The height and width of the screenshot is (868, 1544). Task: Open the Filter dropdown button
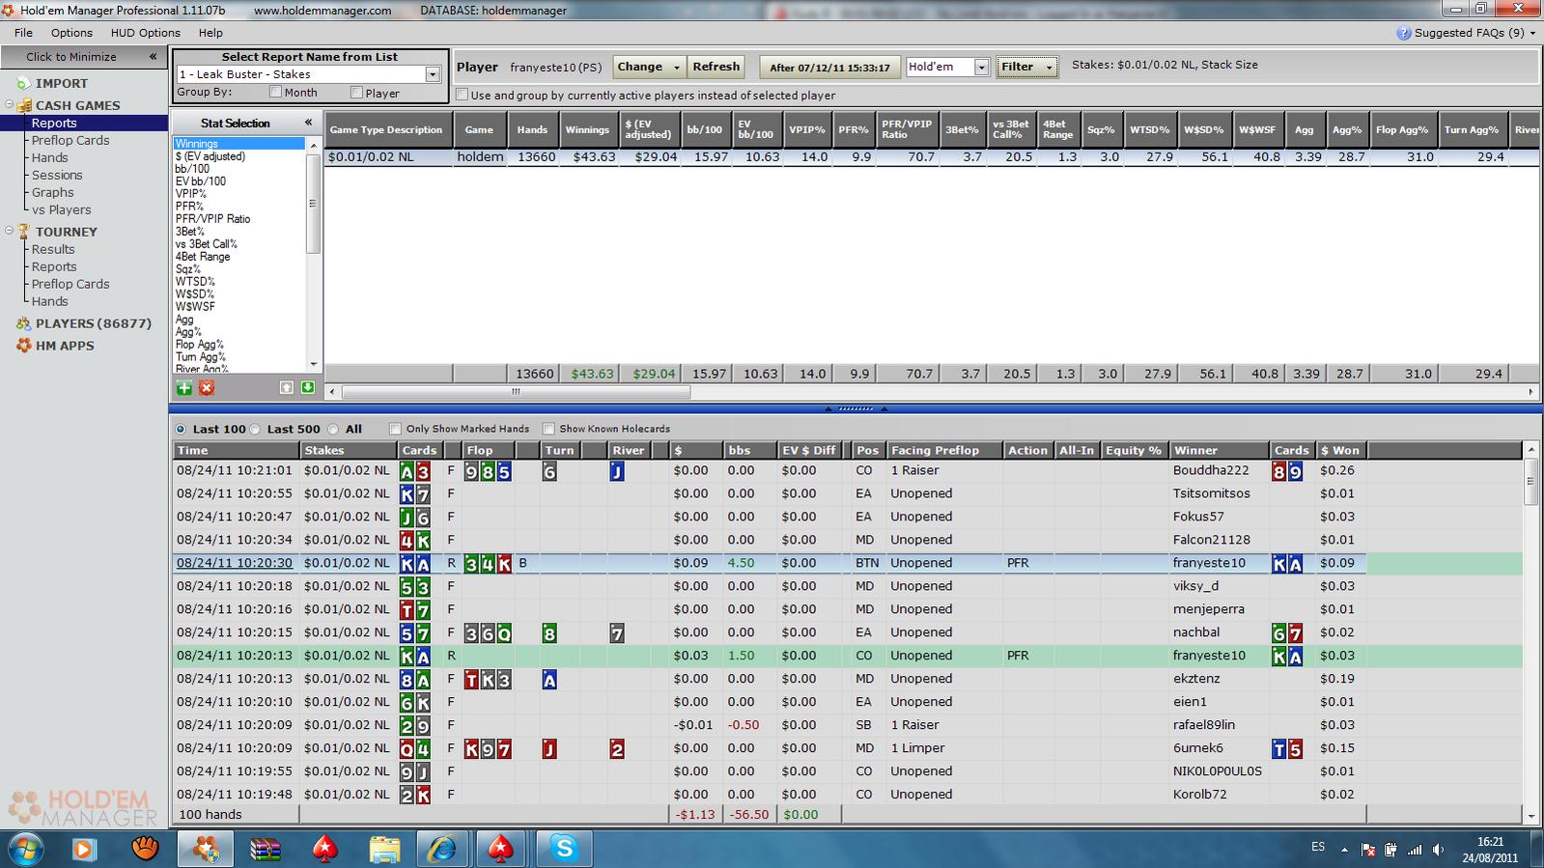tap(1026, 67)
